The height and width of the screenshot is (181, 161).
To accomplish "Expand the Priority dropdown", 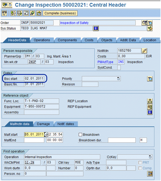I will point(118,79).
